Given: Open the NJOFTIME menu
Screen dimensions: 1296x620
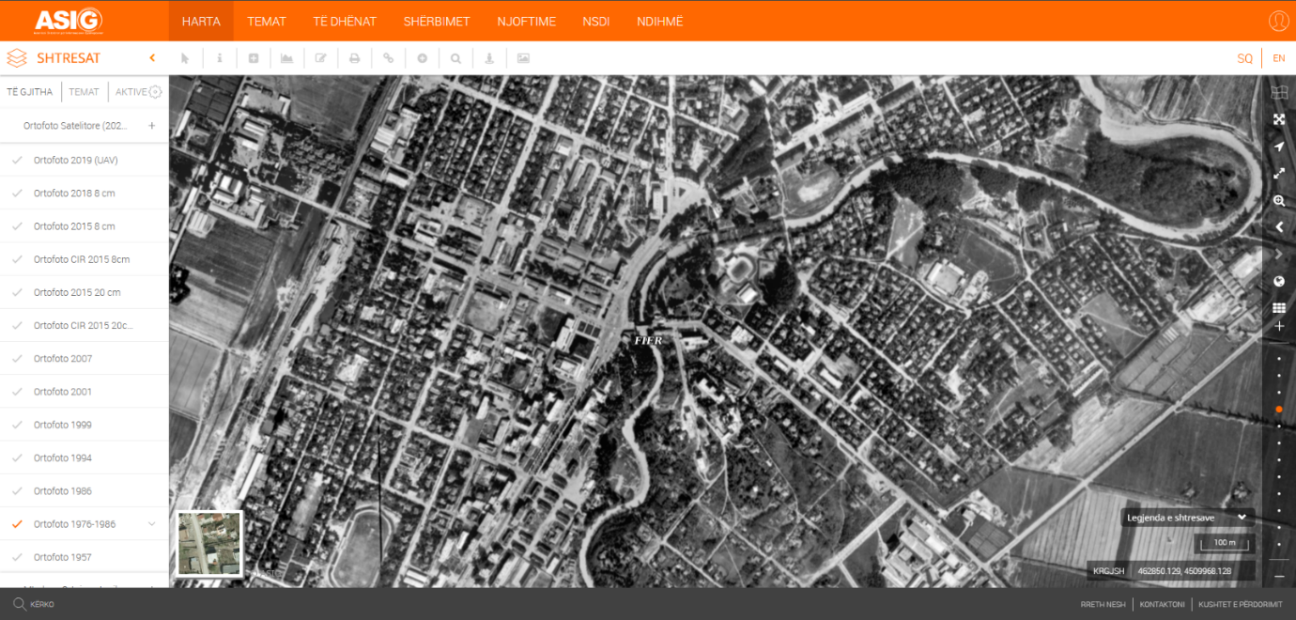Looking at the screenshot, I should pos(526,21).
